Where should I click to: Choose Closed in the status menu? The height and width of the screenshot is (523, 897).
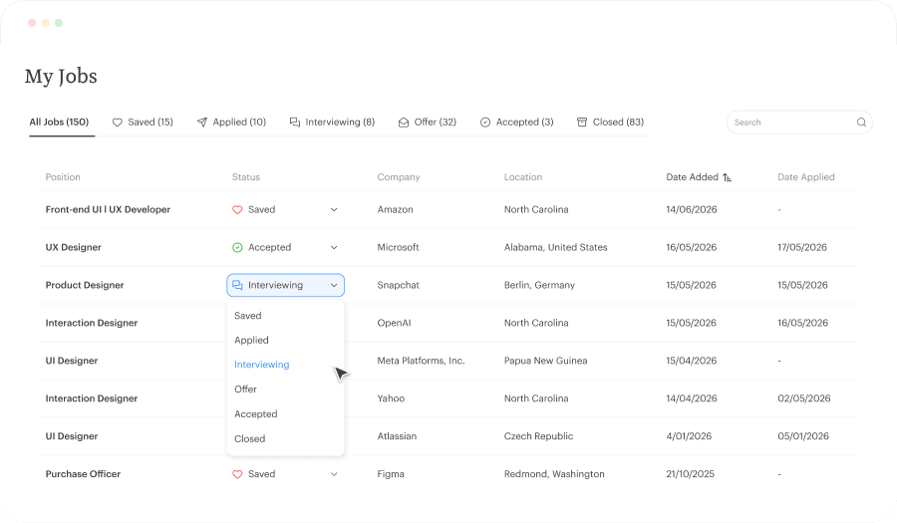249,439
